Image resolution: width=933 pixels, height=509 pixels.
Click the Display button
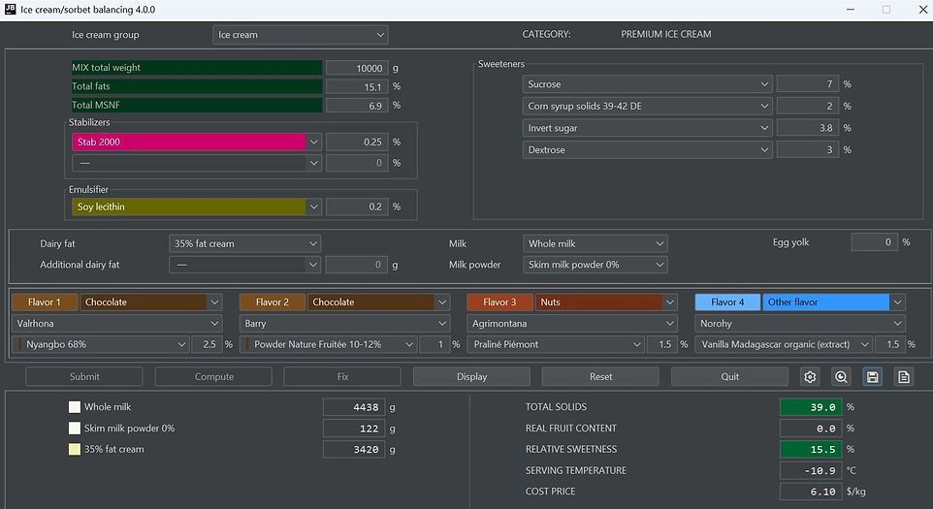pyautogui.click(x=472, y=377)
